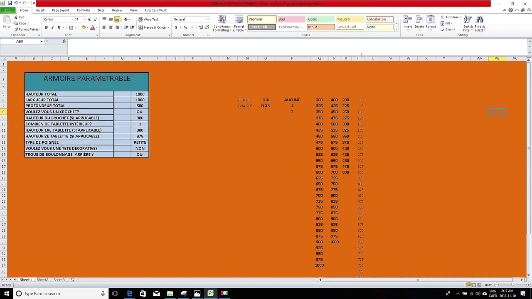532x299 pixels.
Task: Open the font name Calibri dropdown
Action: (x=72, y=20)
